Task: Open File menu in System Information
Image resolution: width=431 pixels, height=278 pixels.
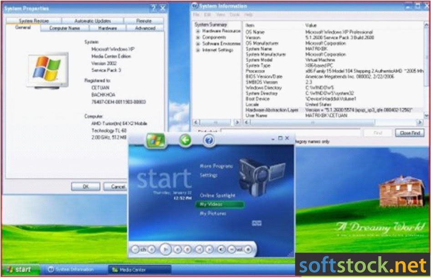Action: [196, 15]
